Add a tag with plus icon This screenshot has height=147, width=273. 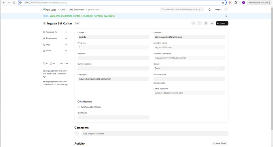(x=66, y=45)
